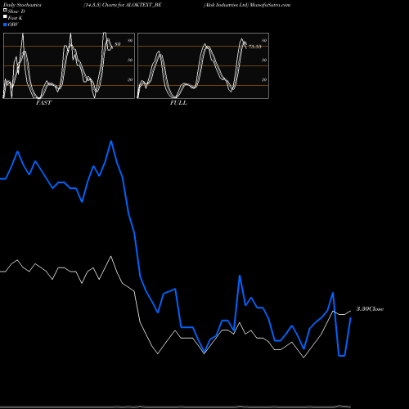Click the '80' value label in FAST chart
The width and height of the screenshot is (409, 409).
pos(118,44)
